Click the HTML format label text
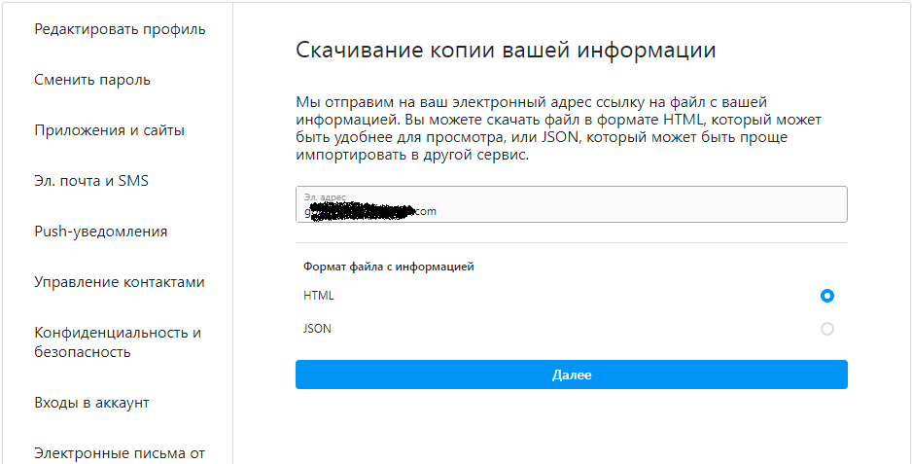 (318, 296)
